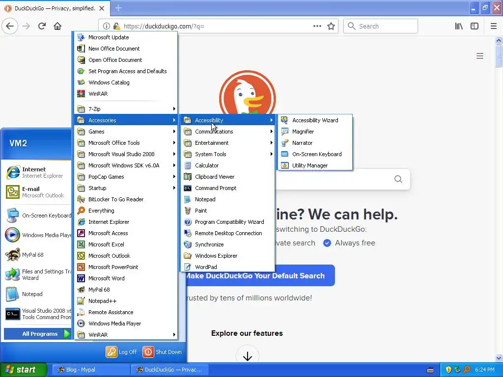Launch Remote Desktop Connection

click(227, 233)
